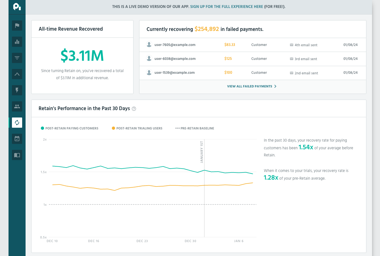Viewport: 380px width, 256px height.
Task: Click the help icon beside Retain's Performance
Action: click(134, 109)
